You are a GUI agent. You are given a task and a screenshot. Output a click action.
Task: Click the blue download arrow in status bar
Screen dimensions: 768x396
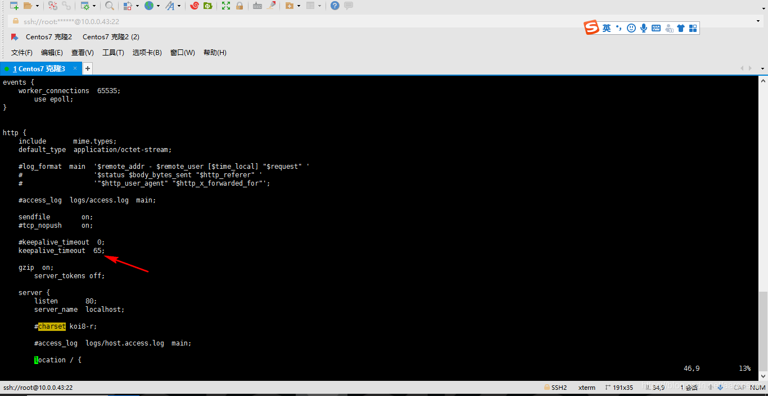click(721, 388)
